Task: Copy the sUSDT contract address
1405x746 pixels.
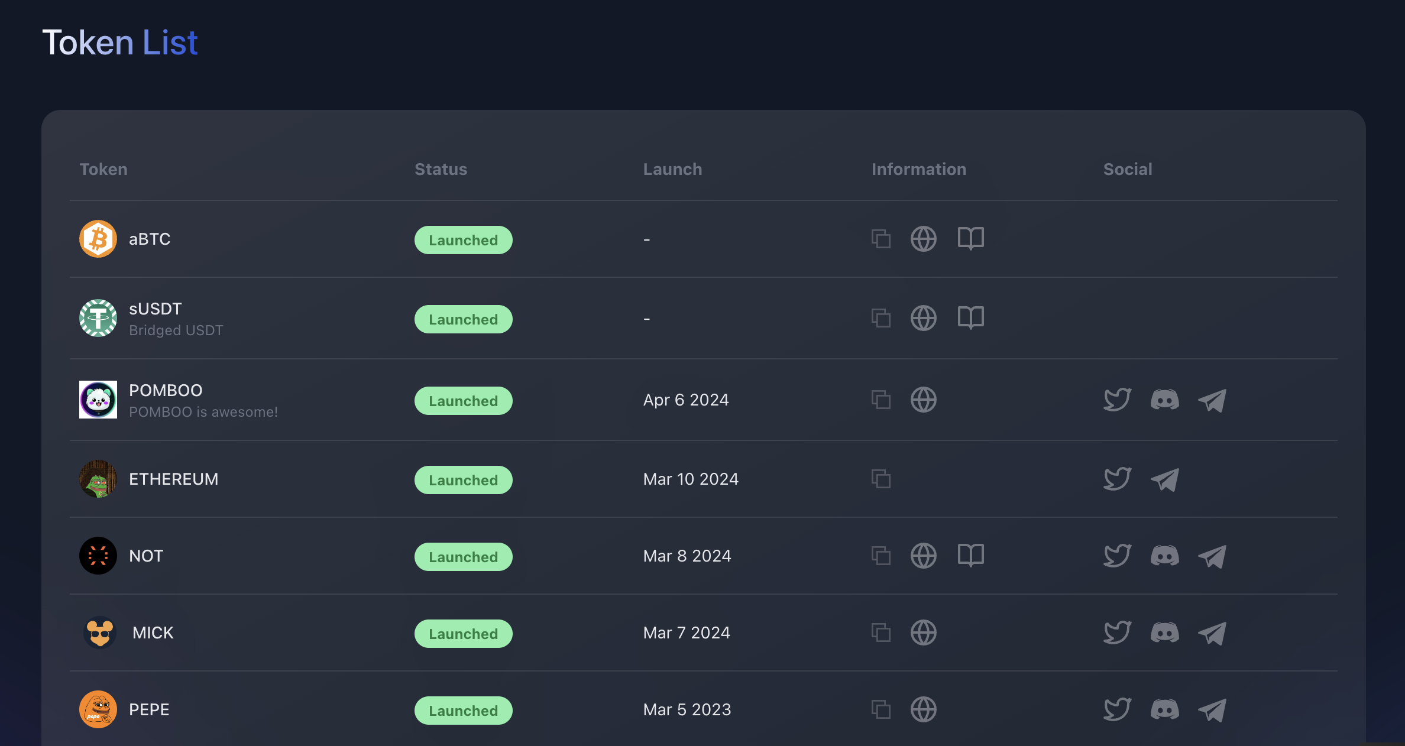Action: pos(880,318)
